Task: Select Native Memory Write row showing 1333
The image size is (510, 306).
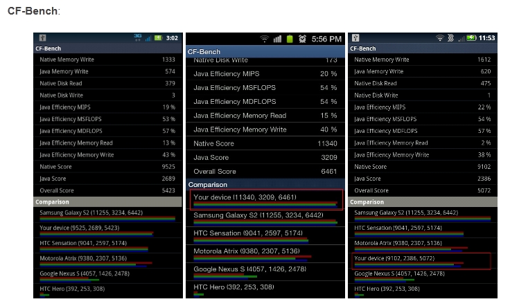Action: point(107,60)
